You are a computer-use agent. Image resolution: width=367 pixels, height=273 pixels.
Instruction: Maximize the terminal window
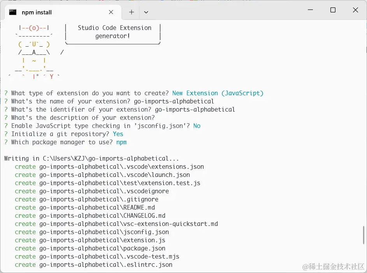333,10
